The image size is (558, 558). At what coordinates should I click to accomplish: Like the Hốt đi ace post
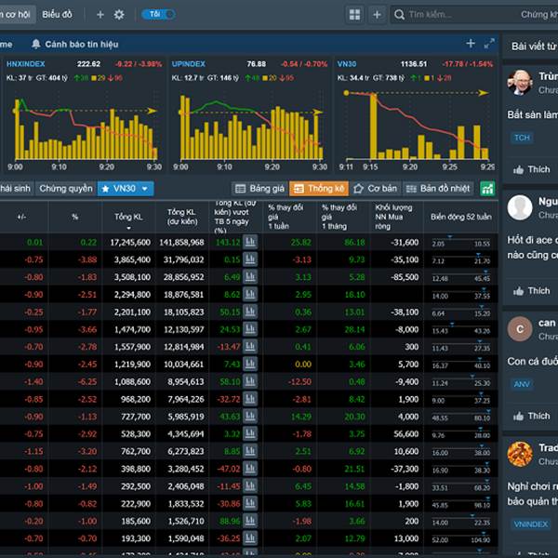531,291
